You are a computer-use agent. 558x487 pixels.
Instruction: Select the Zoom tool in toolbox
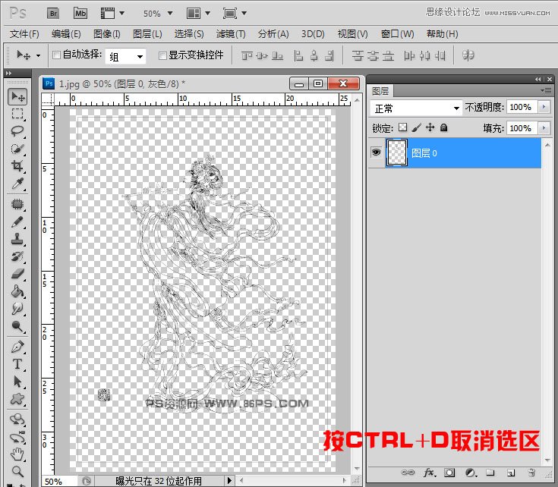pyautogui.click(x=17, y=471)
